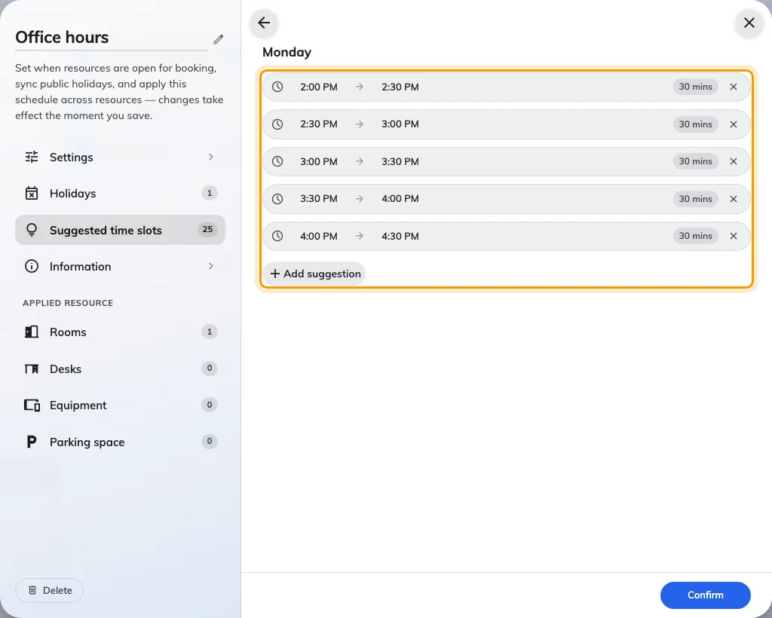
Task: Click the Parking space P icon
Action: click(32, 442)
